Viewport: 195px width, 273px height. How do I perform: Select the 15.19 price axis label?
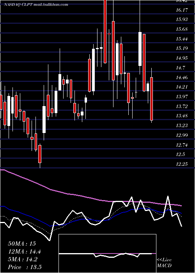(182, 48)
